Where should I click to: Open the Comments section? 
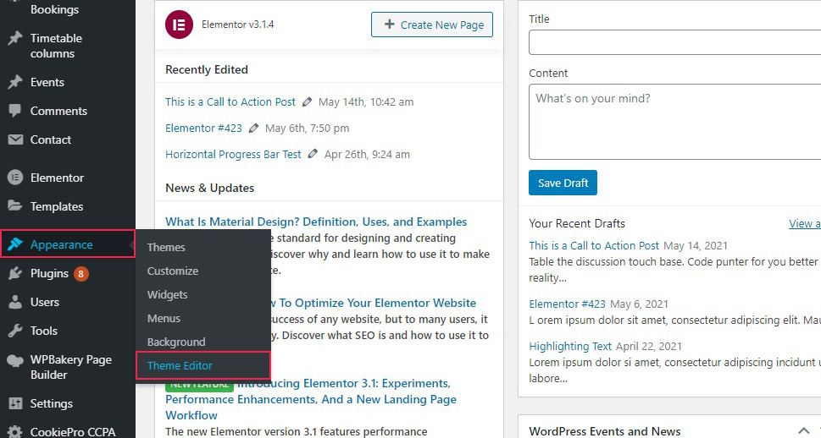point(58,111)
